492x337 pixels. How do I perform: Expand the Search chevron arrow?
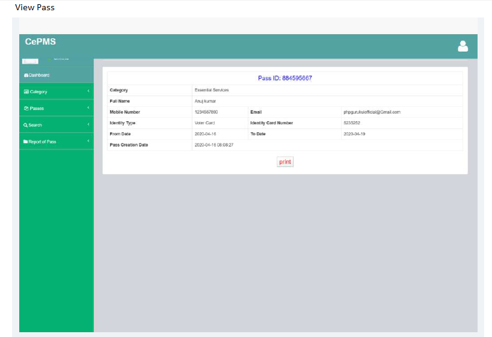[x=88, y=124]
